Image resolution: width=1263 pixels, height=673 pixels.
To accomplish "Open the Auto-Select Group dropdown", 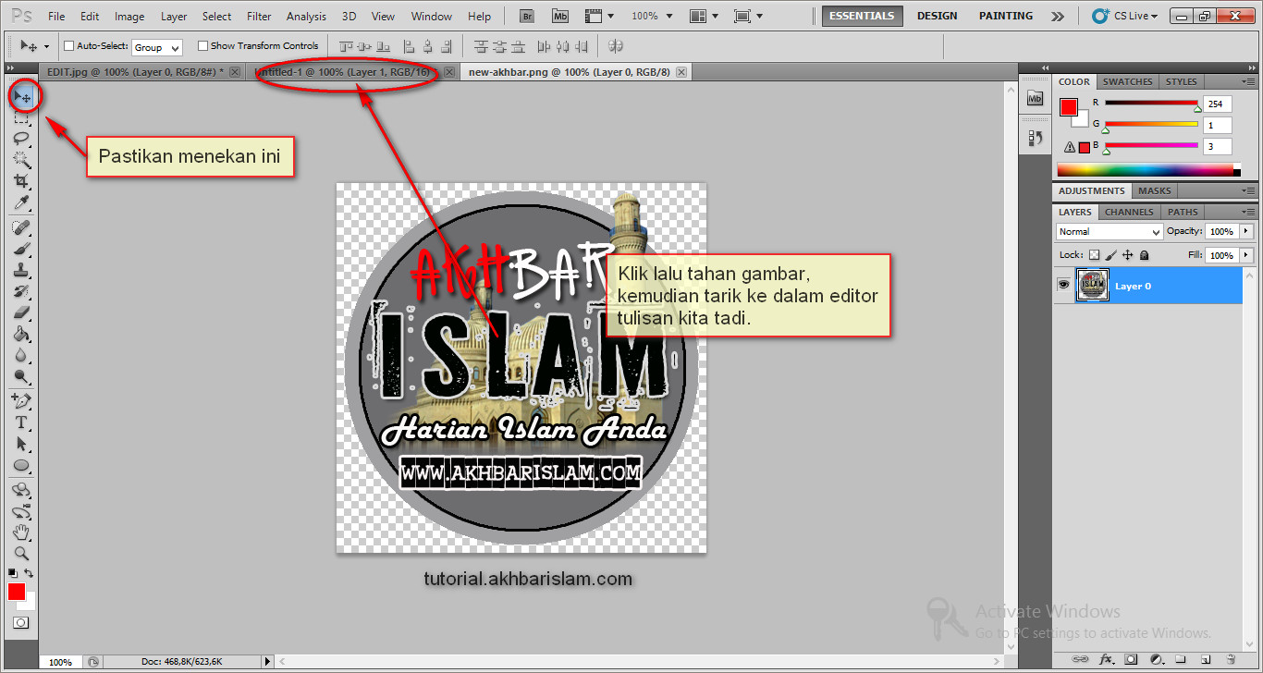I will [157, 47].
